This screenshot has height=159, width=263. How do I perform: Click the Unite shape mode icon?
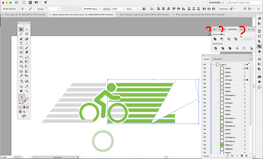[x=215, y=39]
